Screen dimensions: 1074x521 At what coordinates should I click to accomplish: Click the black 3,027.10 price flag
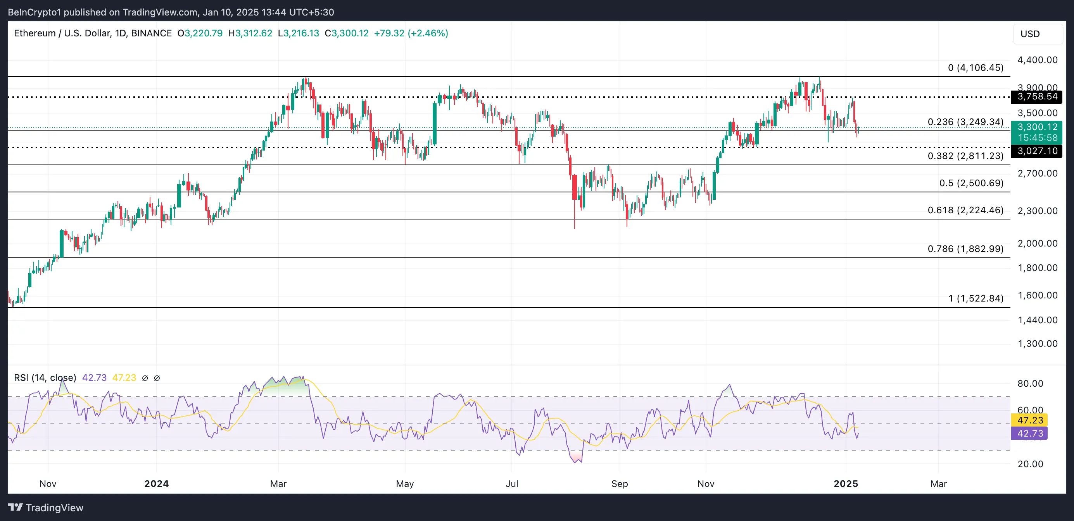tap(1037, 151)
